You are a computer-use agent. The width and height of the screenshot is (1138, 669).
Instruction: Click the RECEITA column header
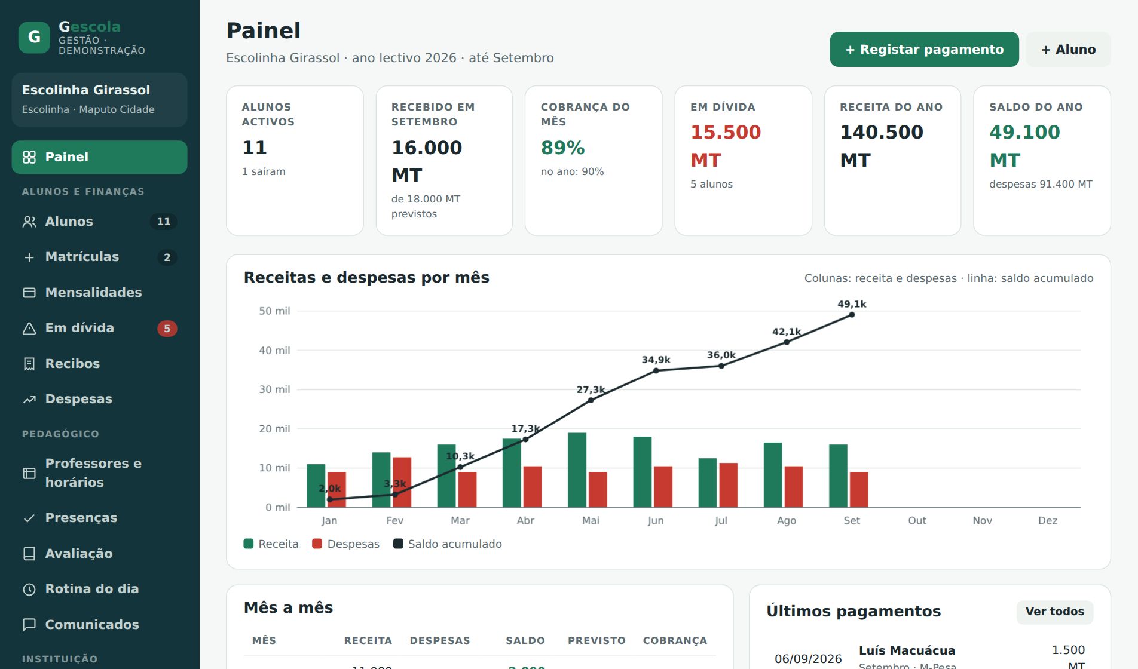(x=368, y=640)
